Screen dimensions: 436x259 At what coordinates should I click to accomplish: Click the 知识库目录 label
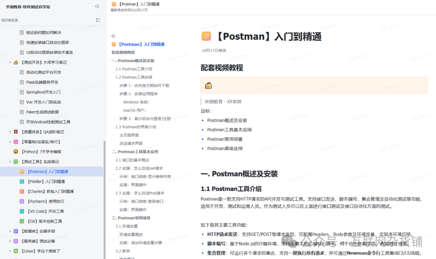coord(10,20)
